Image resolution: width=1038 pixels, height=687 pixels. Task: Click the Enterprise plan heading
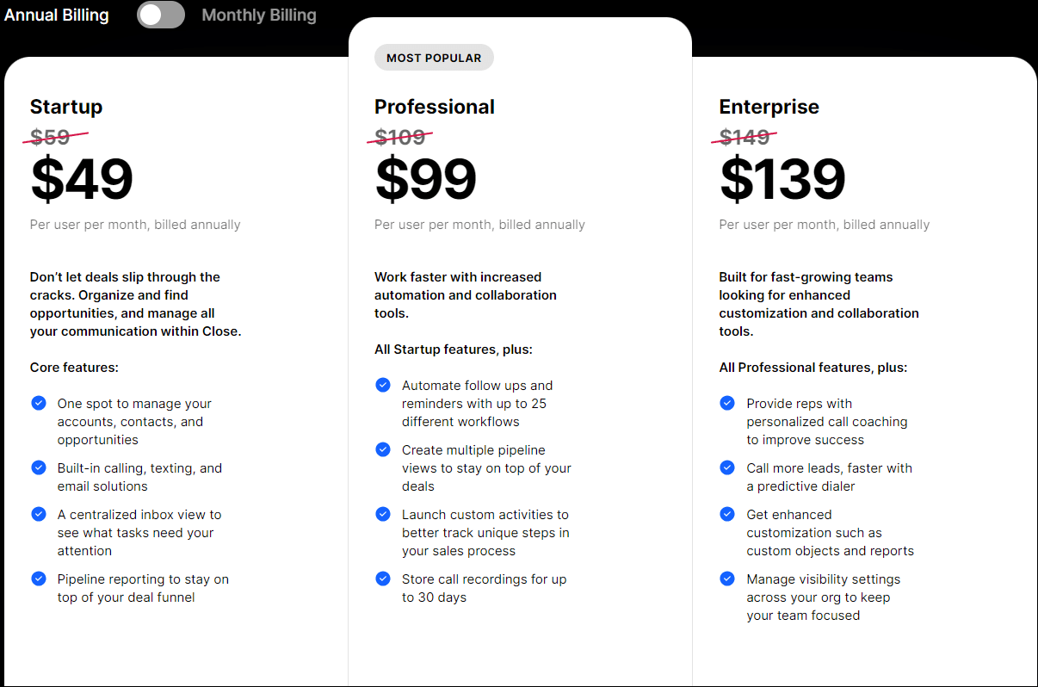pyautogui.click(x=769, y=107)
